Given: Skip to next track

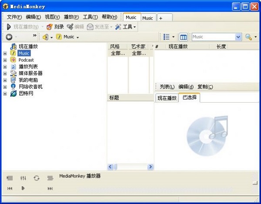Looking at the screenshot, I should [50, 188].
